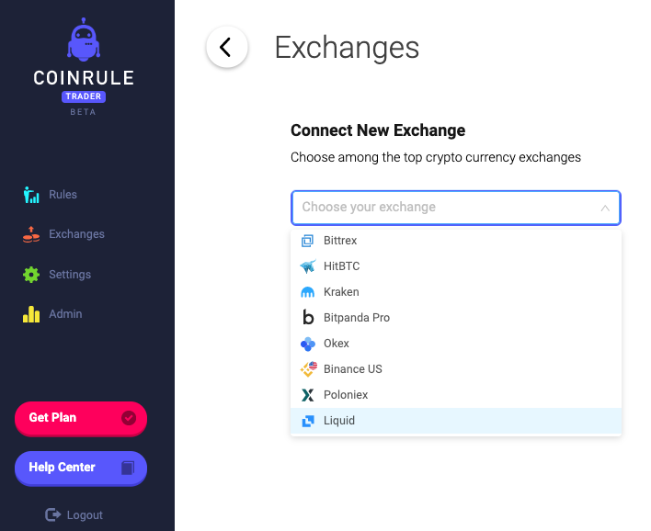The width and height of the screenshot is (651, 531).
Task: Click the green Settings gear icon
Action: point(31,274)
